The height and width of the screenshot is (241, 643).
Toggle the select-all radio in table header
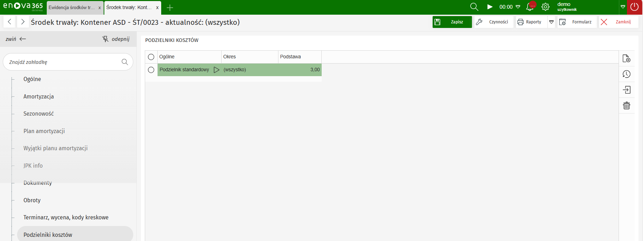[x=151, y=57]
